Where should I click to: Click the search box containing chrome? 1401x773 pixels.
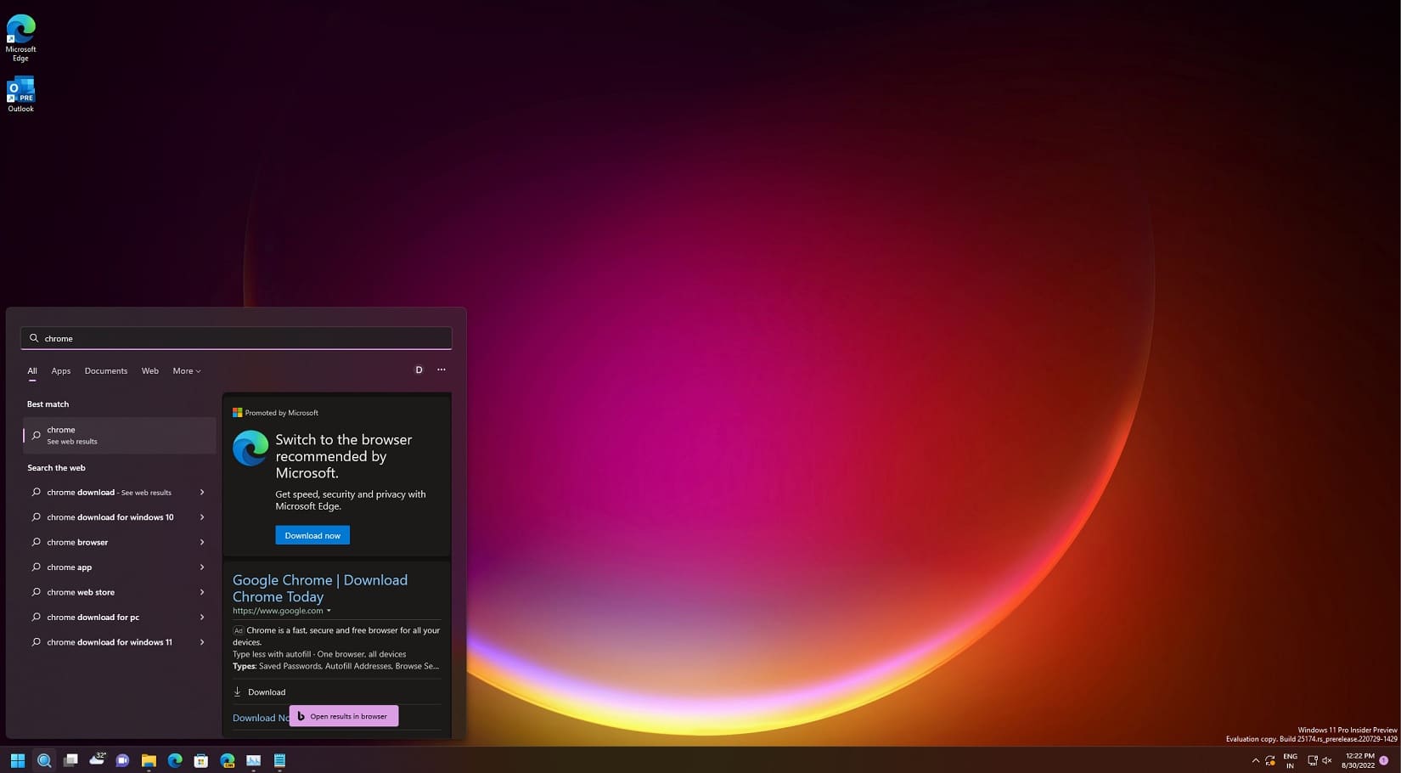pyautogui.click(x=236, y=338)
